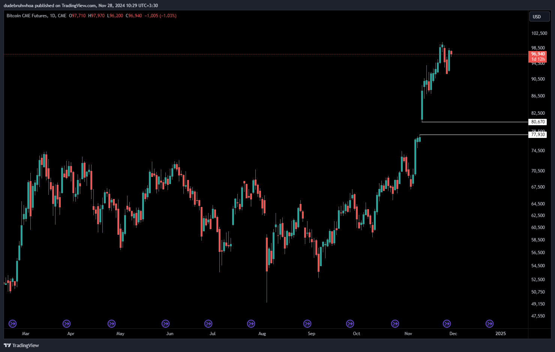Click the 70,500 price axis label
The width and height of the screenshot is (555, 352).
[538, 171]
